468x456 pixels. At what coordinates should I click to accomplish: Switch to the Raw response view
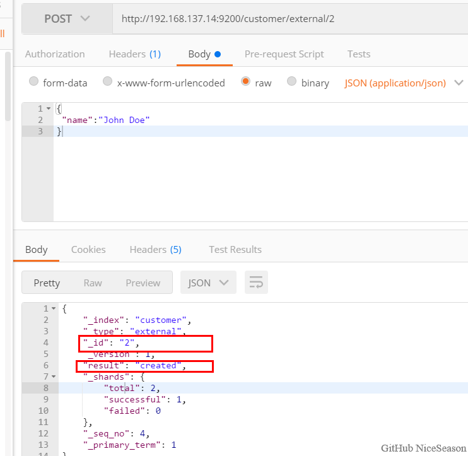[x=93, y=283]
